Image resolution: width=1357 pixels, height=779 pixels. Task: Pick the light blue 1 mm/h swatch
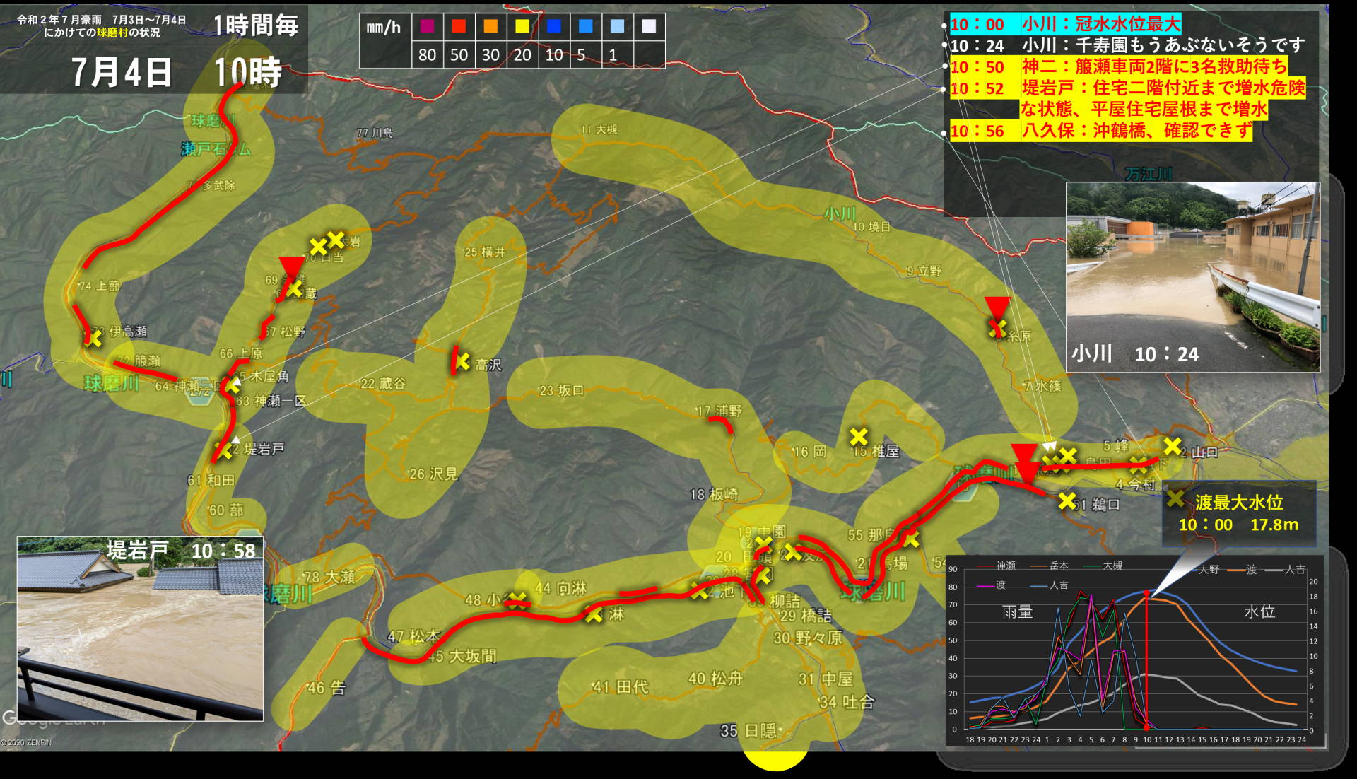618,26
